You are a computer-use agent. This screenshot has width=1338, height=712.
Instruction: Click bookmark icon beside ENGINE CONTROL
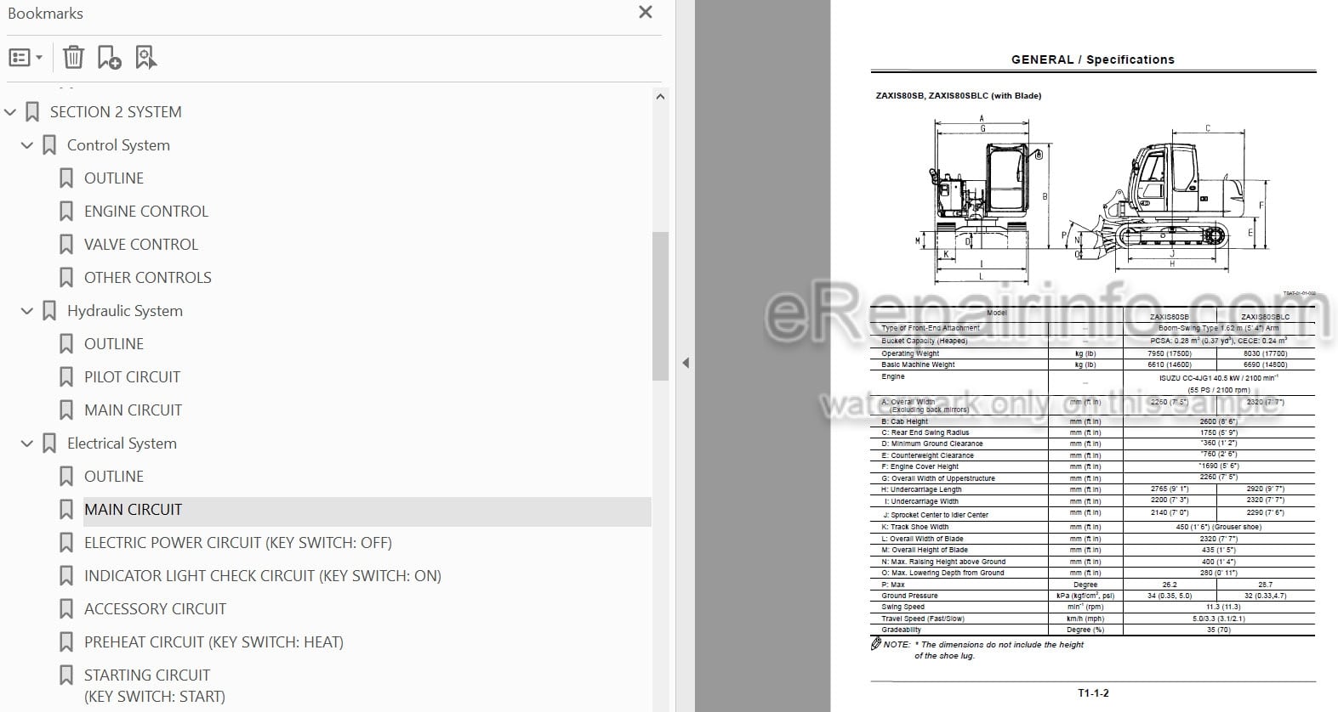click(66, 212)
